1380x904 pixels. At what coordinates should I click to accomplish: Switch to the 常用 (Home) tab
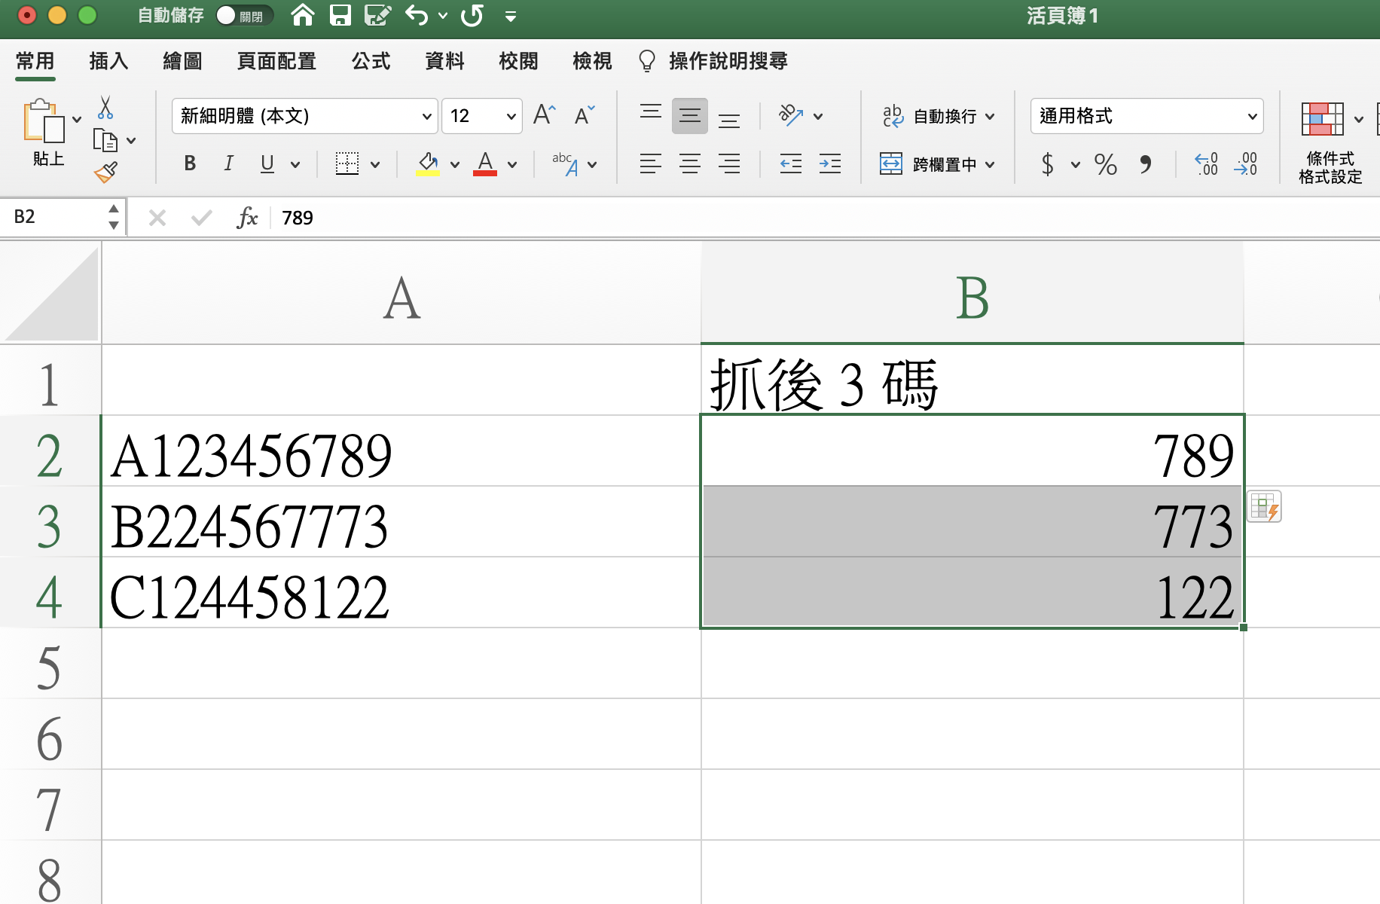click(35, 61)
